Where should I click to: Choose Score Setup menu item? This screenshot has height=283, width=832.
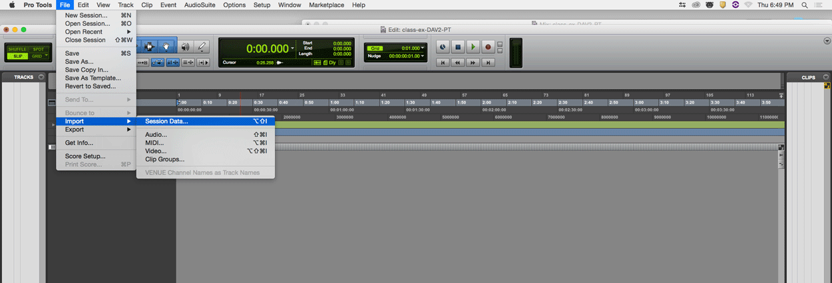pyautogui.click(x=97, y=156)
